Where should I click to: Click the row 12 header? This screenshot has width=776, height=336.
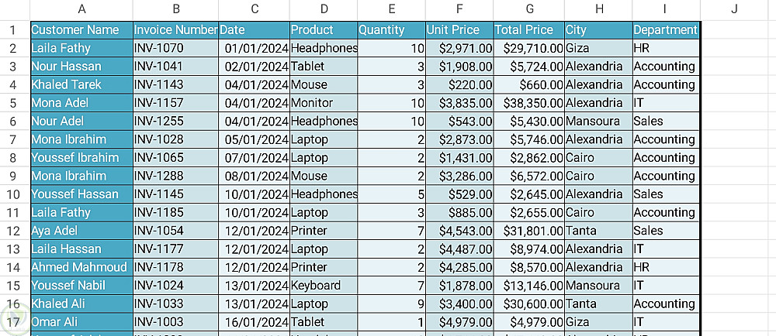13,231
